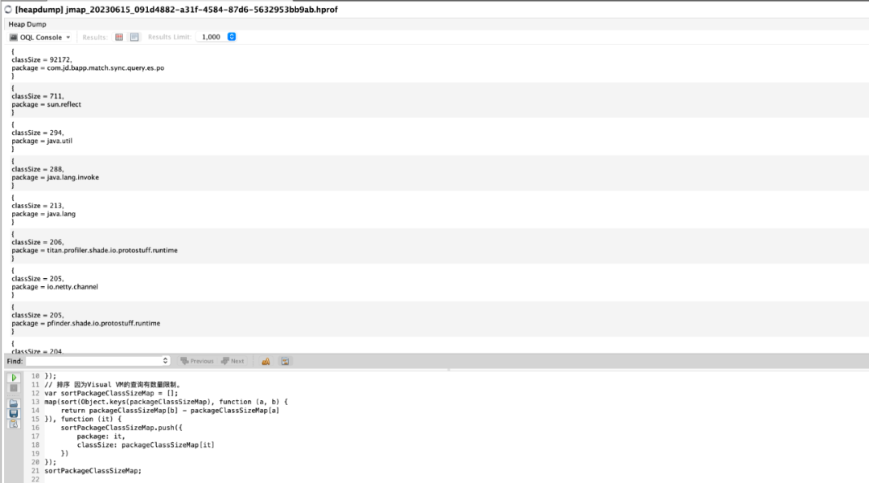Show results as table view icon
869x483 pixels.
click(x=118, y=37)
